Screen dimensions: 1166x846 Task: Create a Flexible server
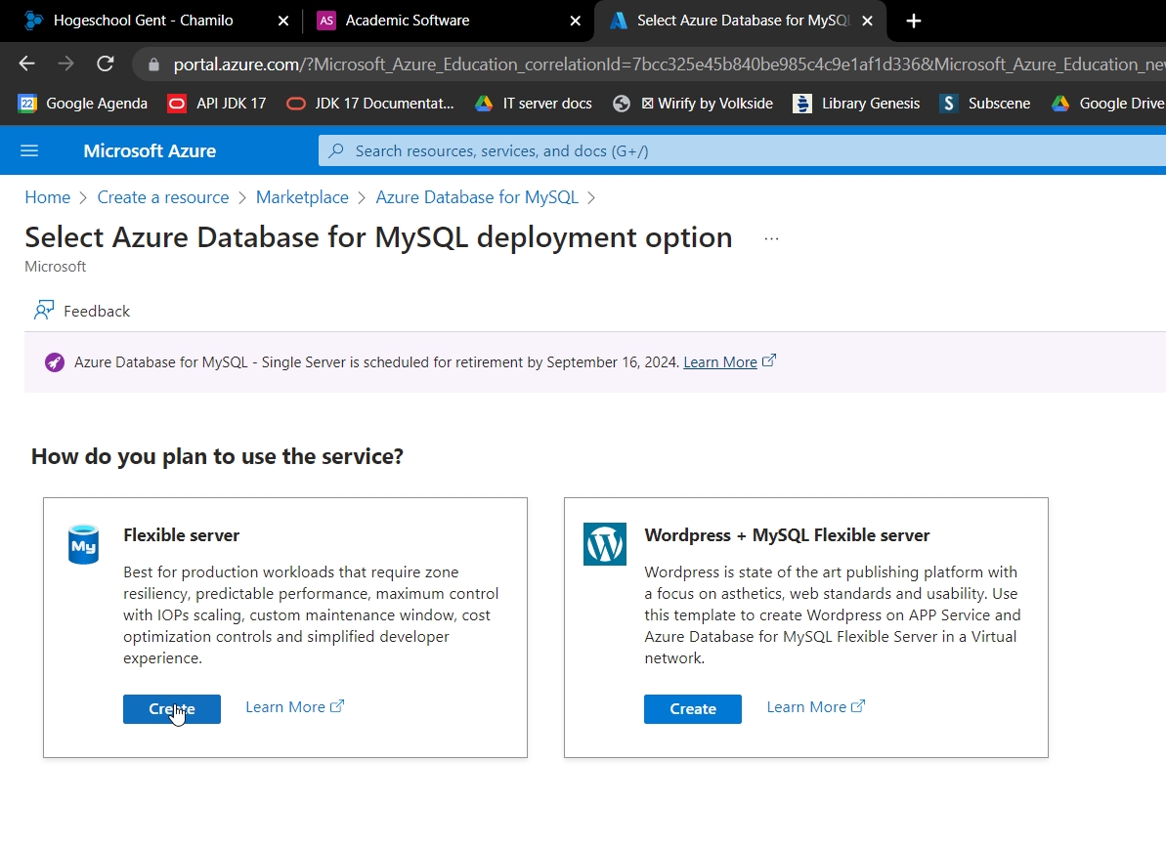click(172, 709)
